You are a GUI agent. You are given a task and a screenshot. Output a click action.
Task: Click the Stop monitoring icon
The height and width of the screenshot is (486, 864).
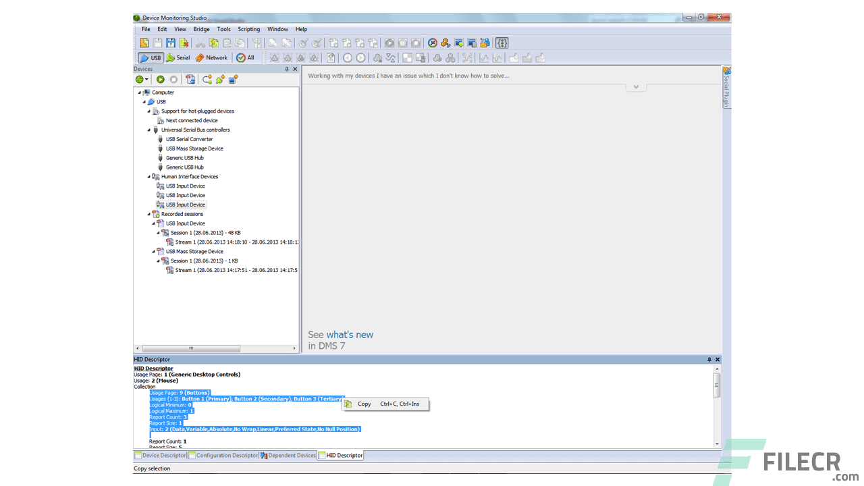(x=174, y=79)
